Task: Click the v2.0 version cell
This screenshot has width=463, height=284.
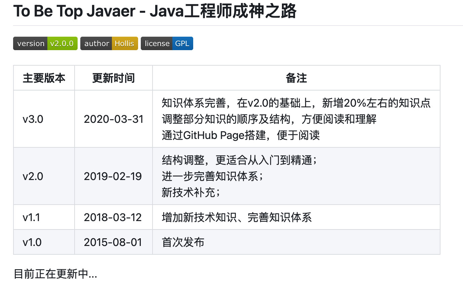Action: 32,176
